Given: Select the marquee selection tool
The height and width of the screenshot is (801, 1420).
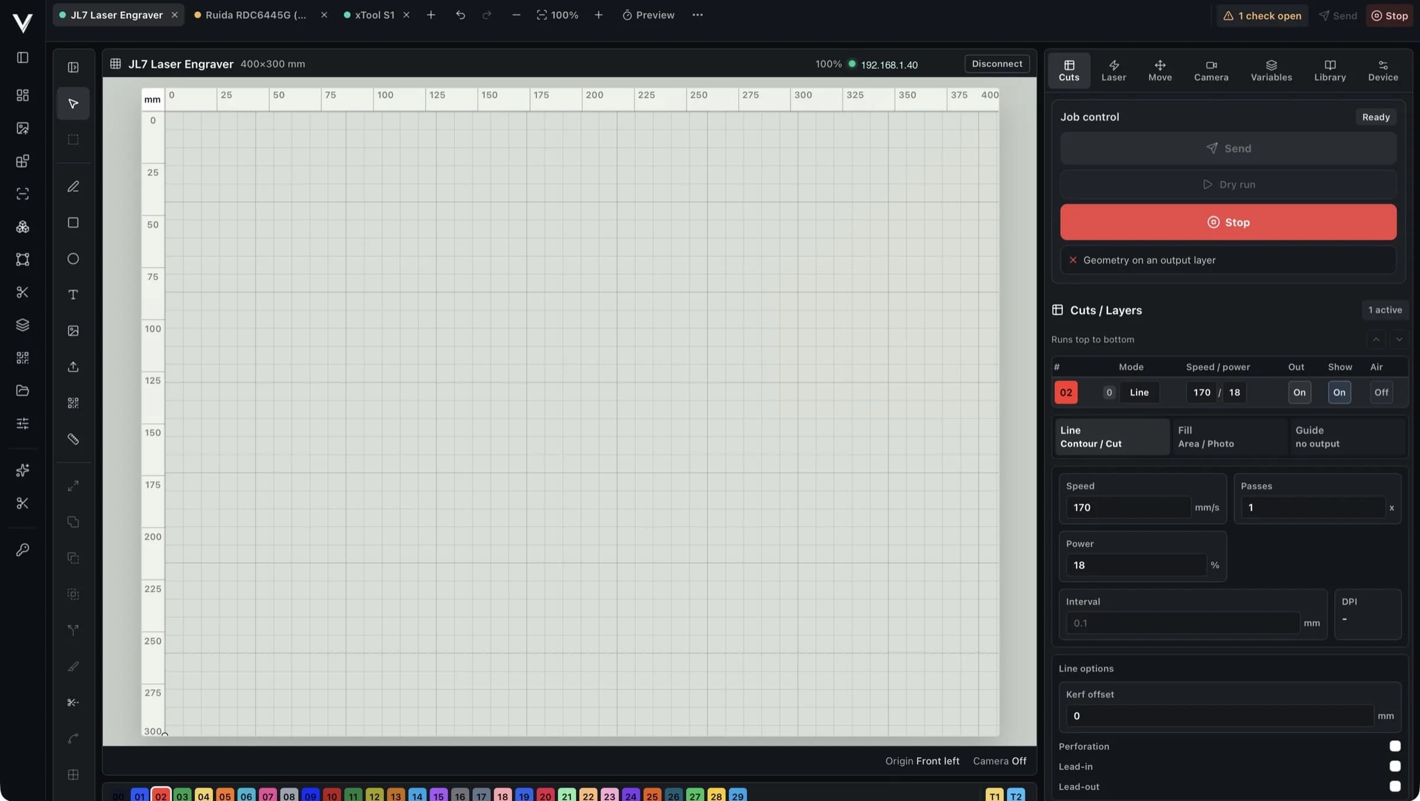Looking at the screenshot, I should [x=73, y=140].
